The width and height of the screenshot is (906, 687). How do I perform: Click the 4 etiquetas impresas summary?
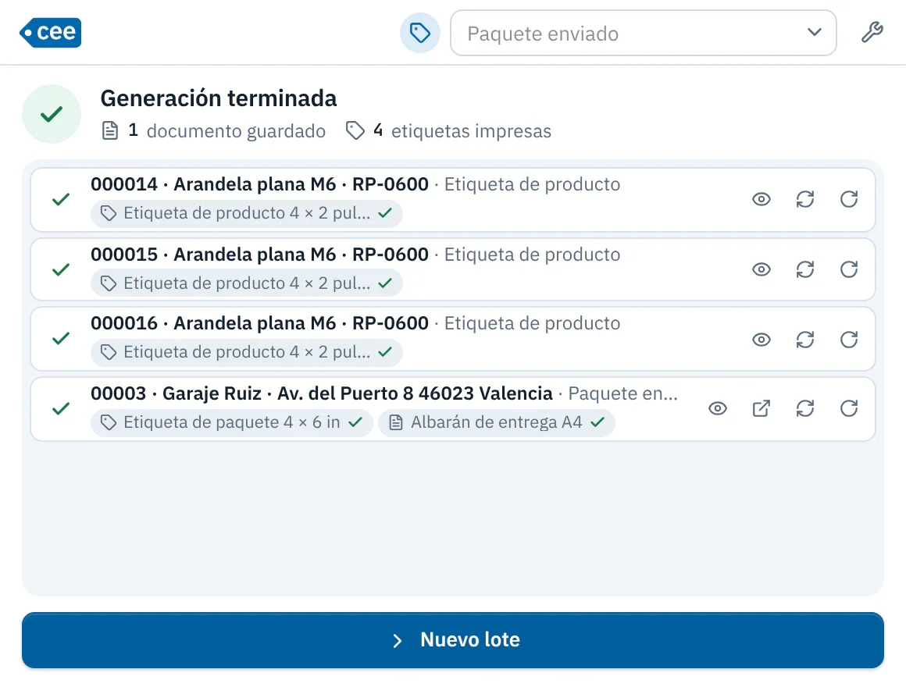tap(448, 131)
